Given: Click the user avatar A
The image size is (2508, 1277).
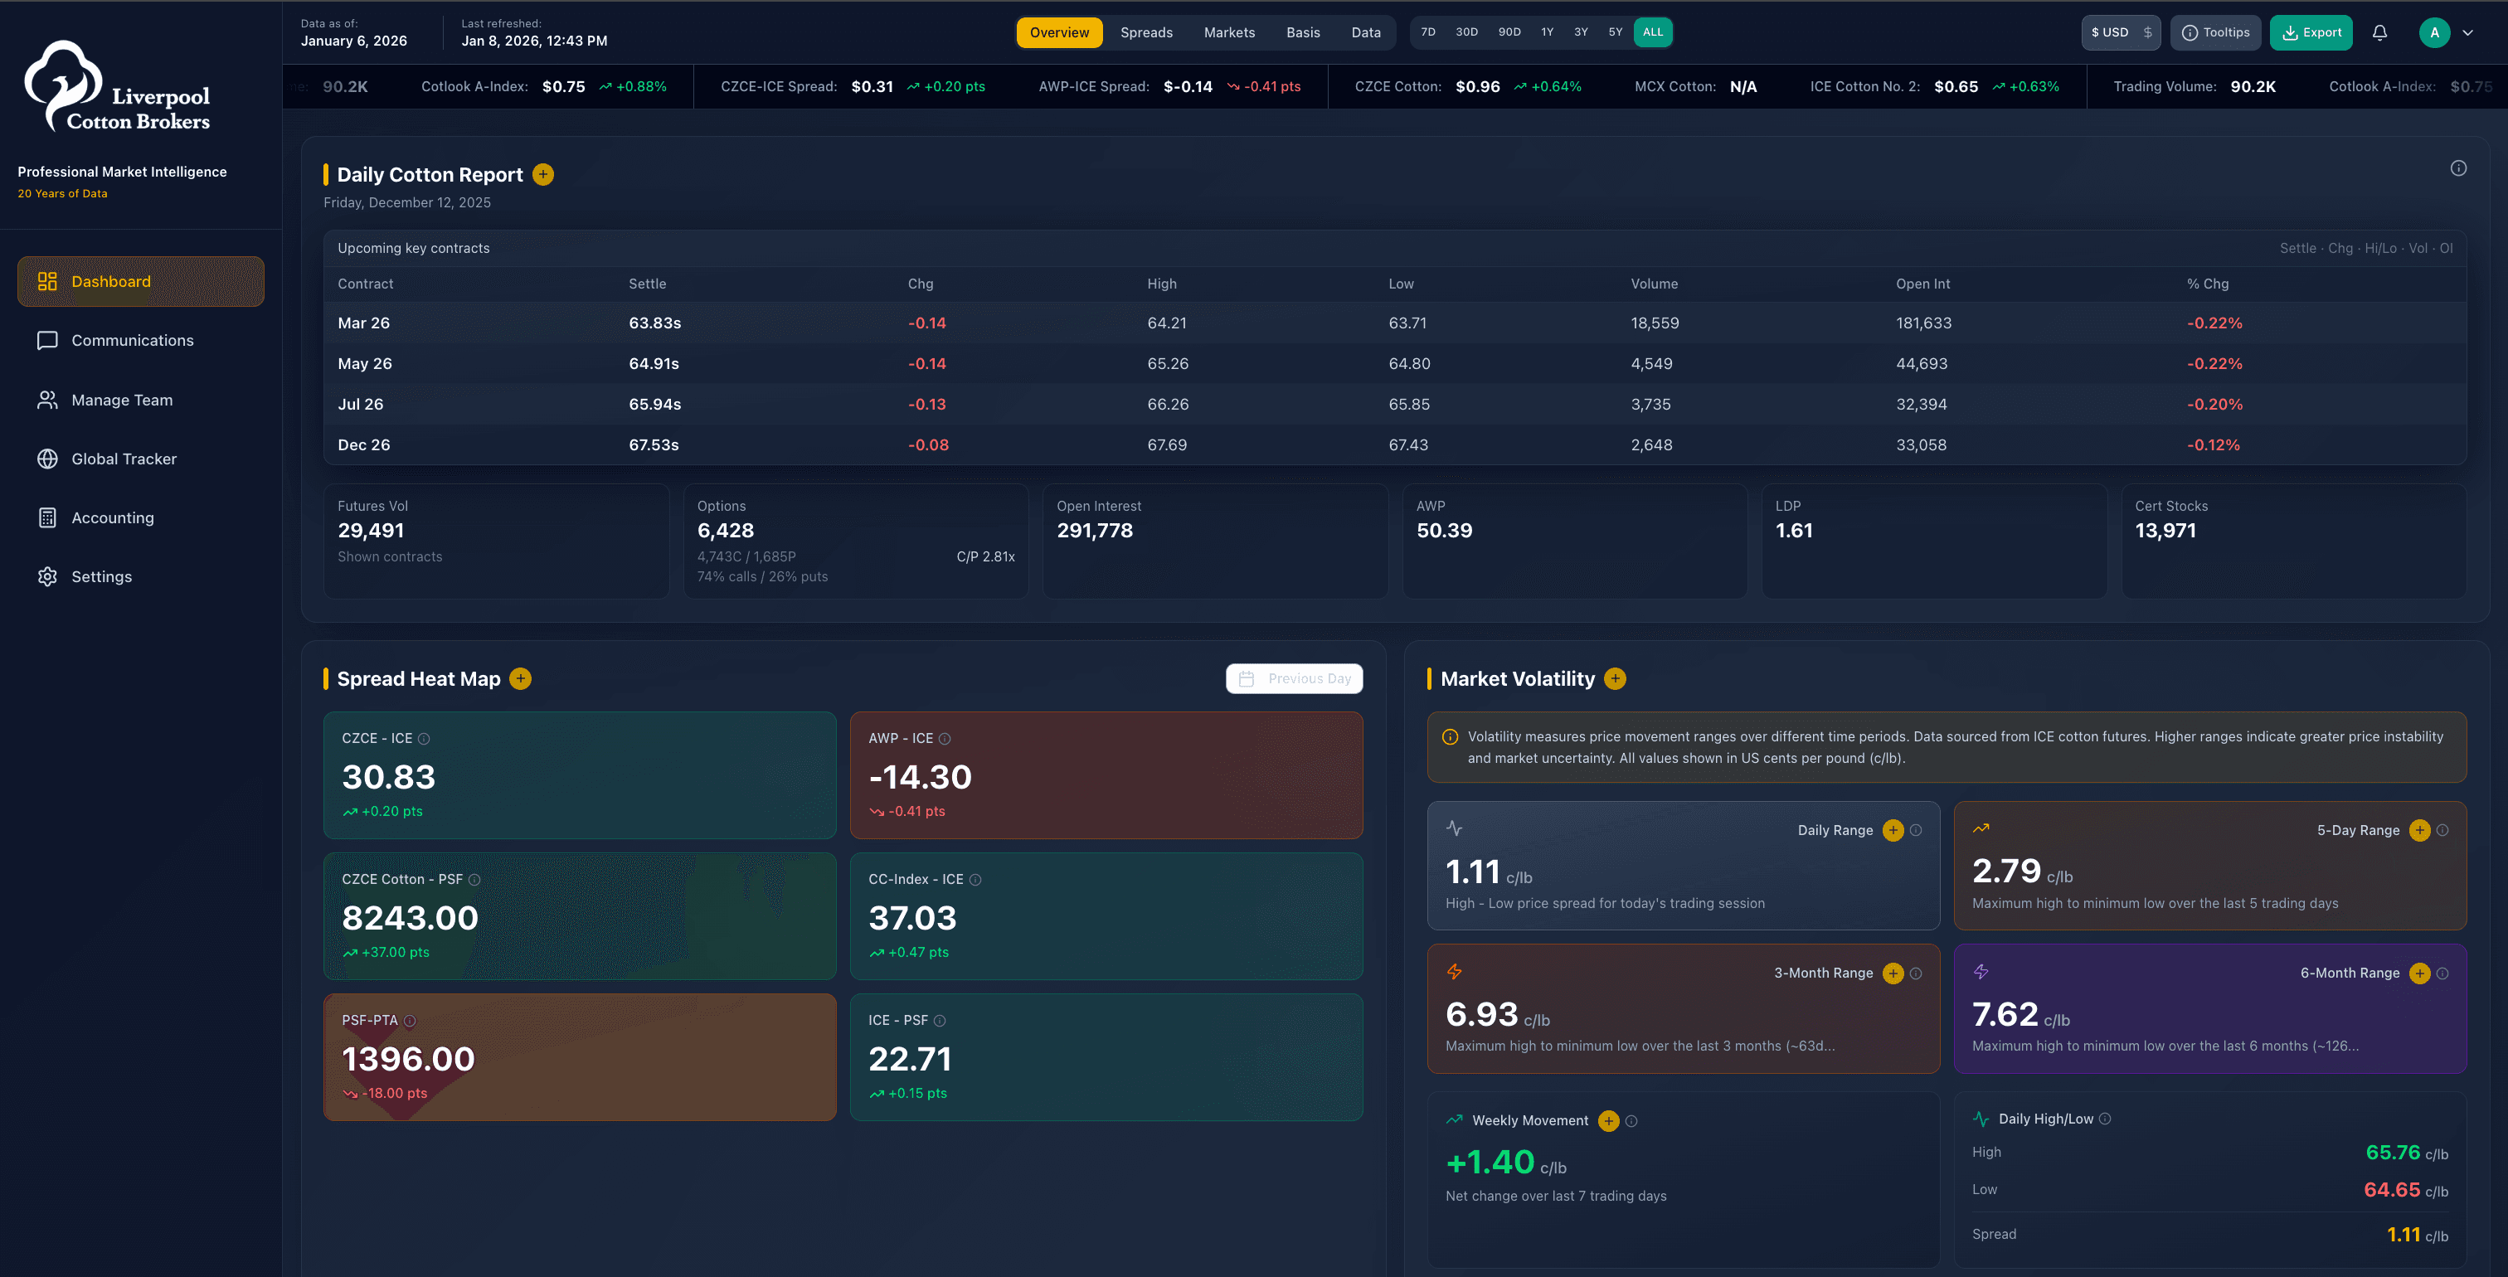Looking at the screenshot, I should coord(2434,32).
